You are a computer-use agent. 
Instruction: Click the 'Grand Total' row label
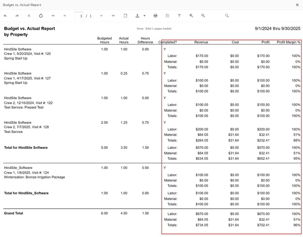(14, 213)
